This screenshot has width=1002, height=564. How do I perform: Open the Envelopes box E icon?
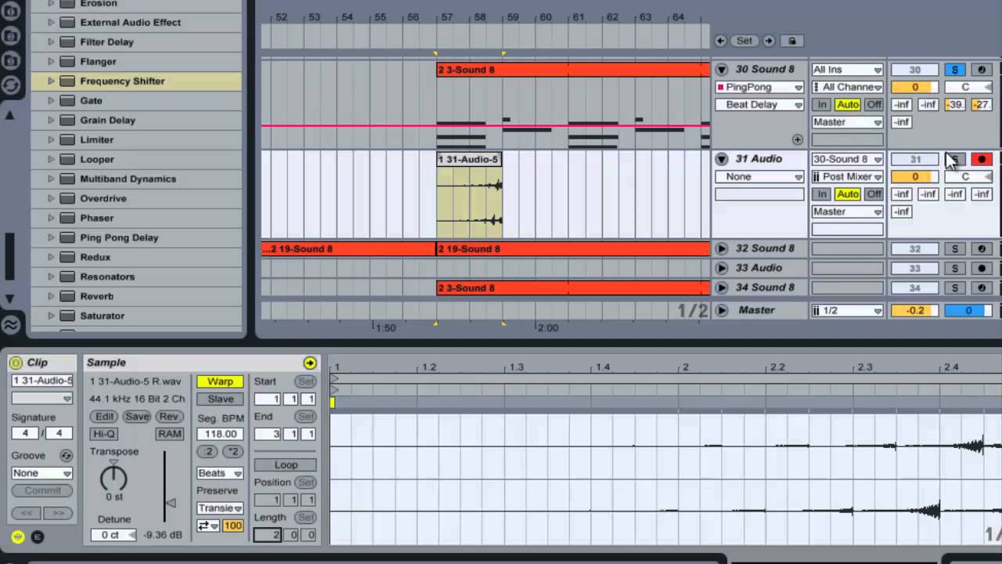[37, 537]
